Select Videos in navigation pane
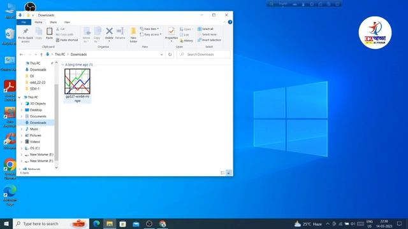The width and height of the screenshot is (408, 229). tap(35, 142)
